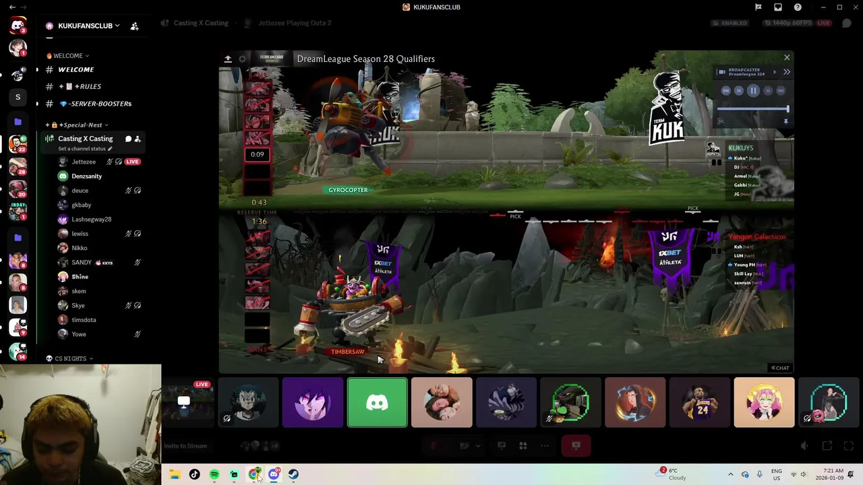Click the slider handle in broadcaster panel
This screenshot has height=485, width=863.
pos(787,108)
